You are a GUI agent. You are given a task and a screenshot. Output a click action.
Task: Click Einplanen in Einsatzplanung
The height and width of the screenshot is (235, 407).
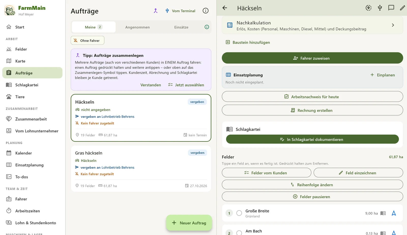tap(383, 75)
